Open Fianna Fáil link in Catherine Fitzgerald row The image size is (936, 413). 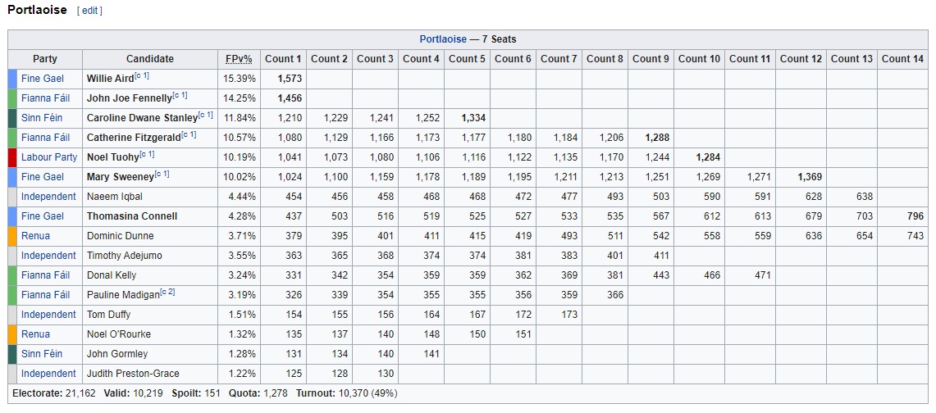tap(45, 138)
